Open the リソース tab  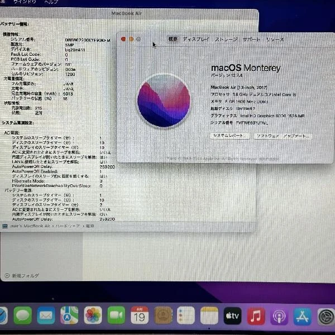[x=275, y=40]
